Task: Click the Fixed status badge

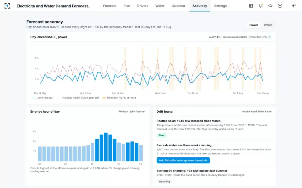Action: [x=162, y=135]
